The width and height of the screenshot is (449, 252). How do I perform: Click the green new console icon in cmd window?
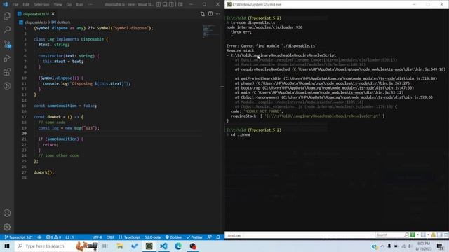[413, 235]
